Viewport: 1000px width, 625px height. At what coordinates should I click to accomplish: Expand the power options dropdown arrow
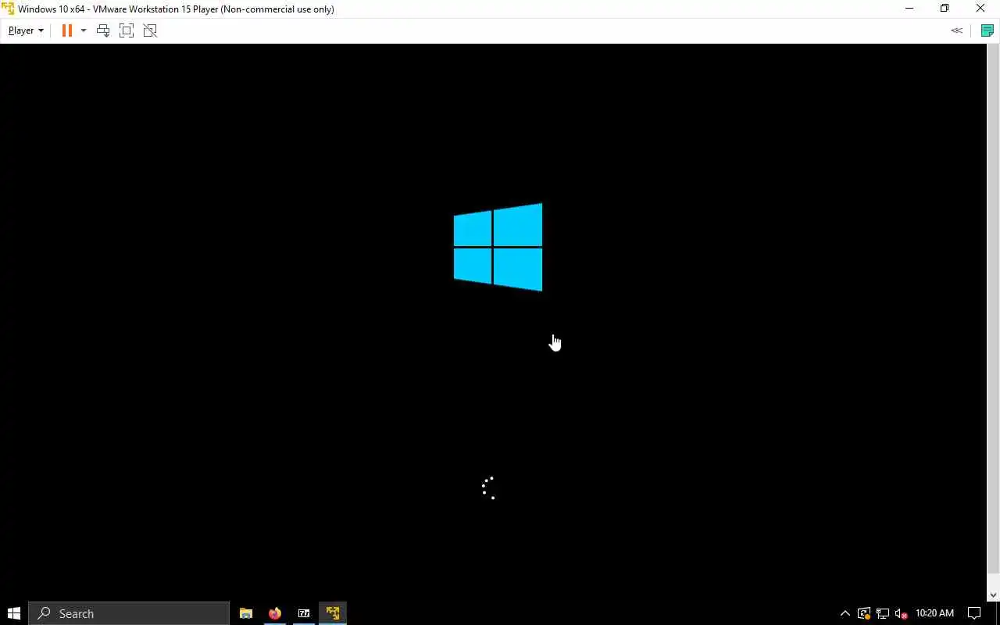(84, 30)
